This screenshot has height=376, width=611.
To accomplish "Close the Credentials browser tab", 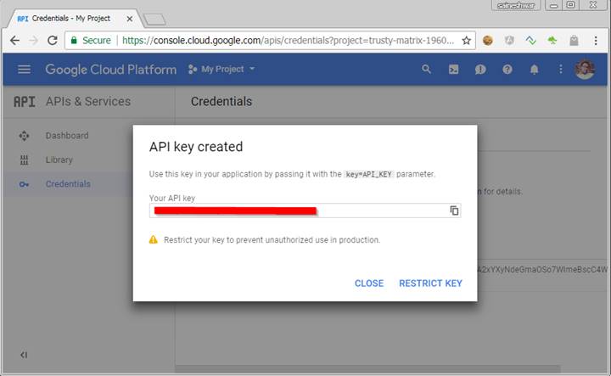I will point(130,19).
